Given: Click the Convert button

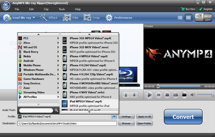Looking at the screenshot, I should pos(183,117).
